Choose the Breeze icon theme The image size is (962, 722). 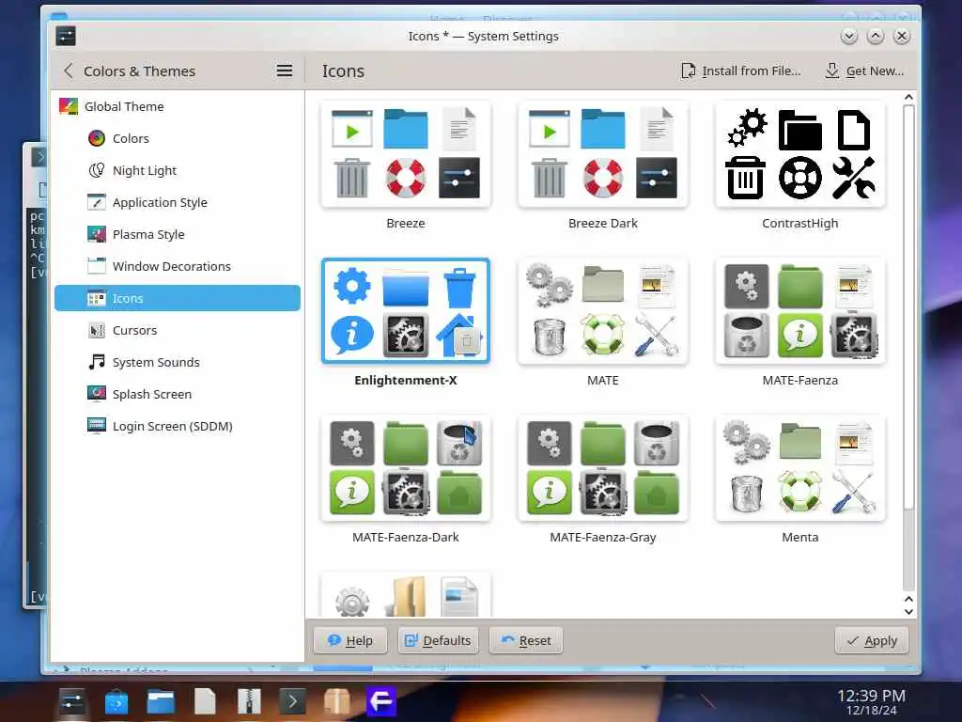tap(406, 154)
